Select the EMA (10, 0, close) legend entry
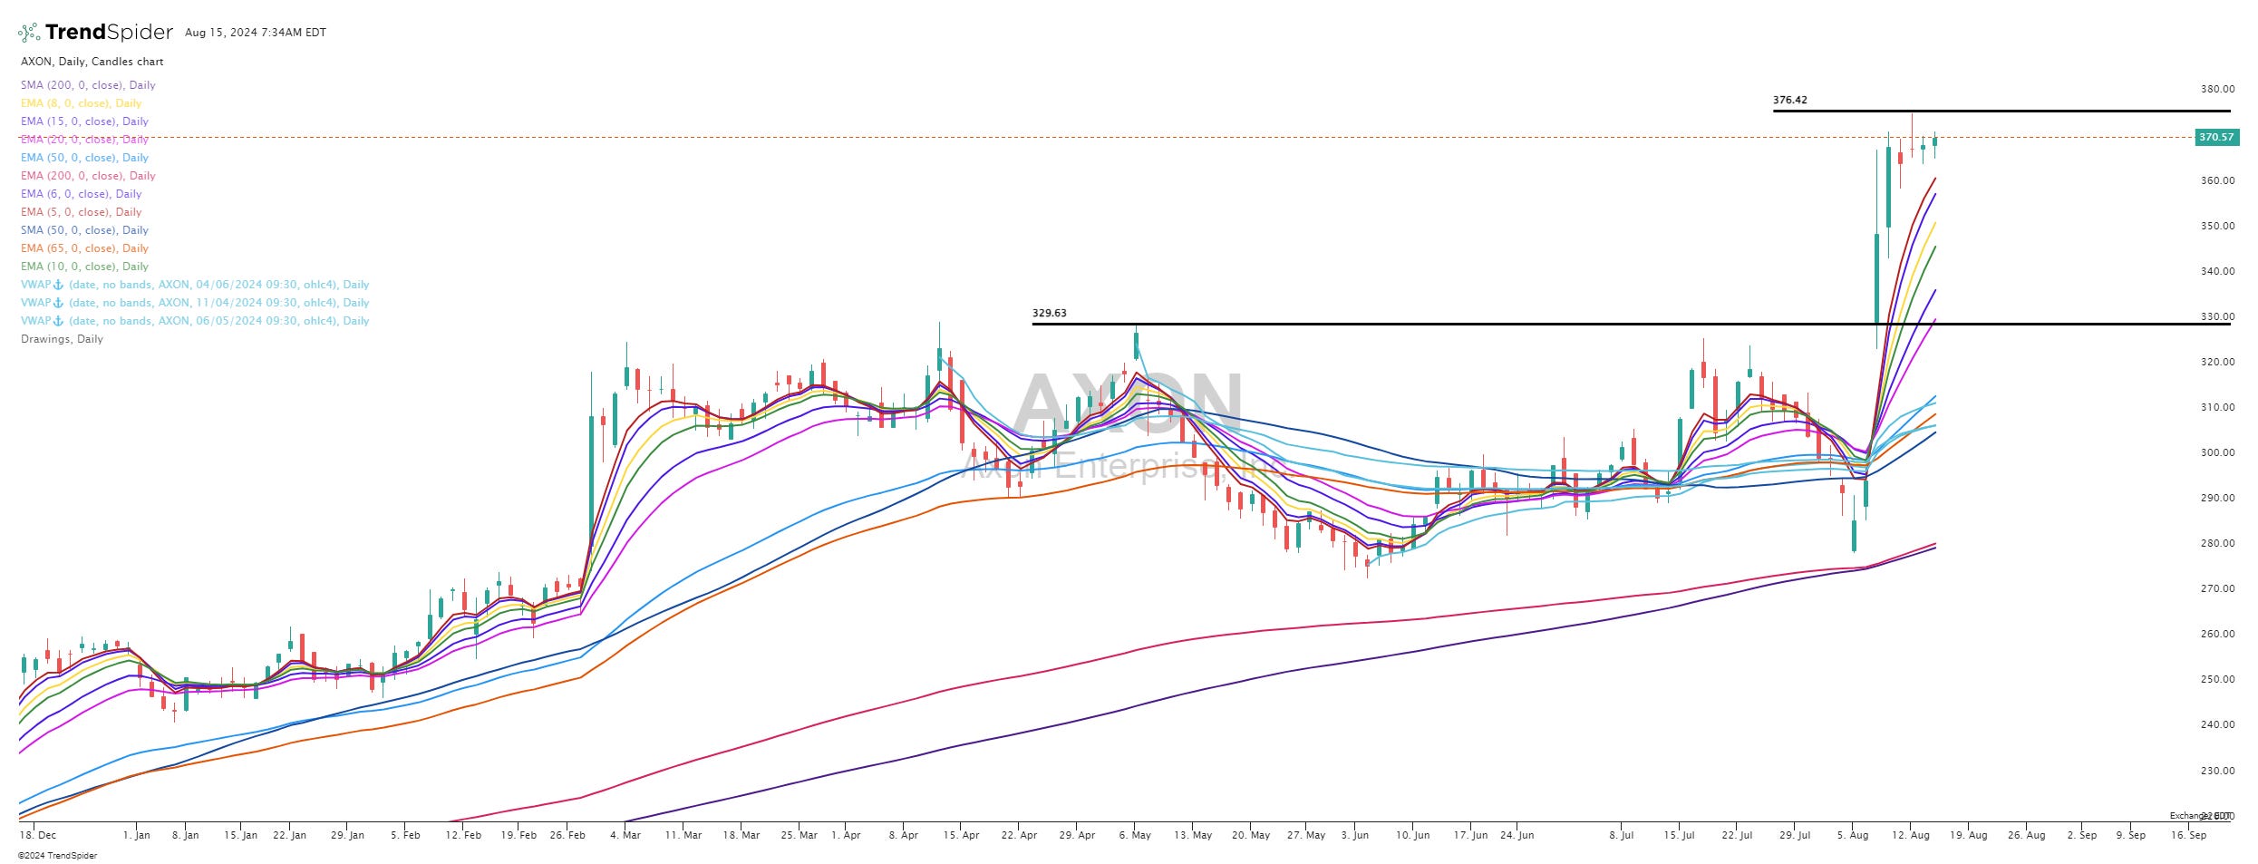Viewport: 2258px width, 864px height. (84, 267)
